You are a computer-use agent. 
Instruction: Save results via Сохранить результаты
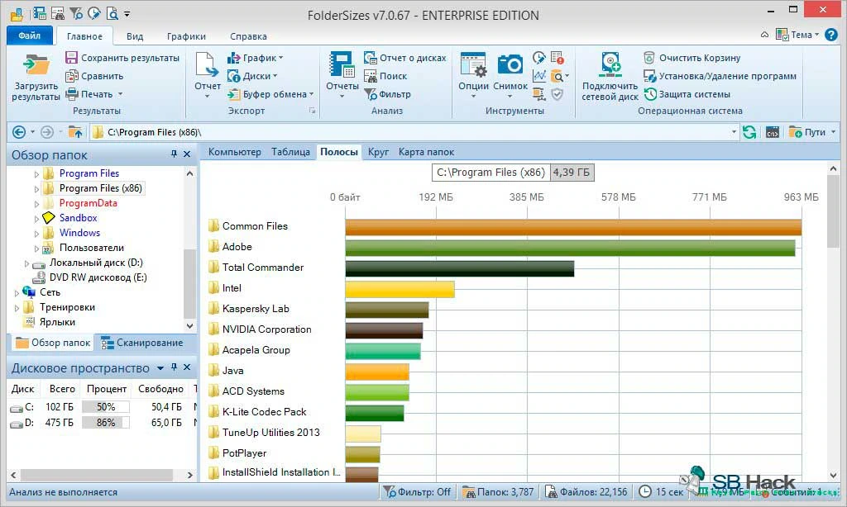click(x=122, y=58)
